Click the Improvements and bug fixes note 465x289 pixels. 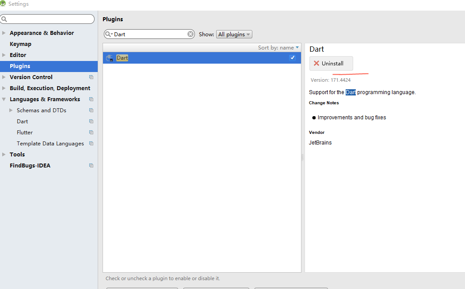[352, 118]
